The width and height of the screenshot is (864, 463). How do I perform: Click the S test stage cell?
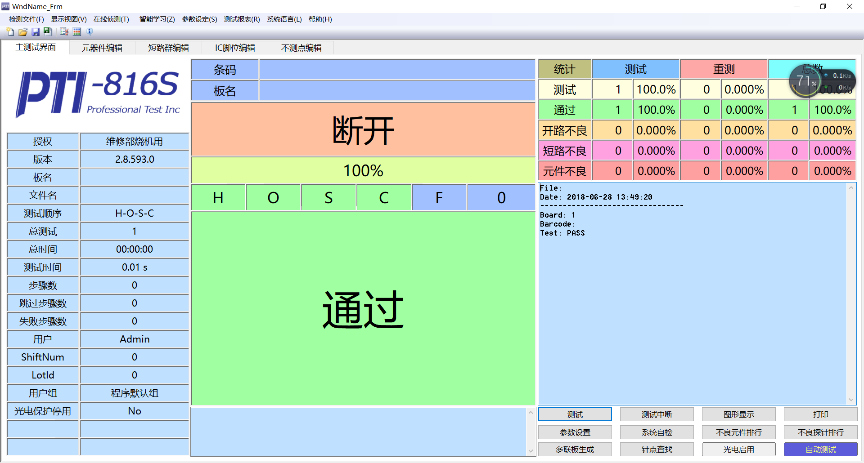[x=329, y=198]
